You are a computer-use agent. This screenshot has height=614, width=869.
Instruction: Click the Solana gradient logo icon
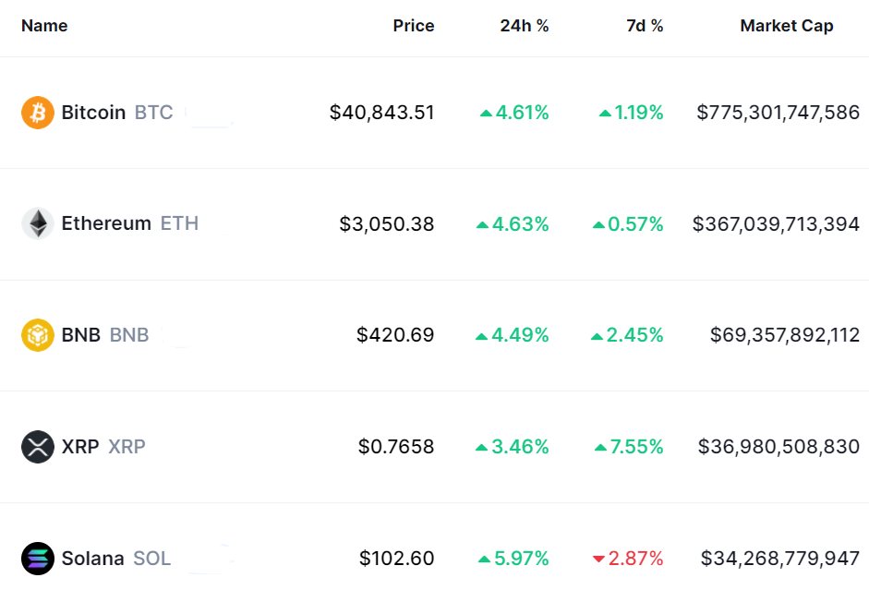[38, 559]
